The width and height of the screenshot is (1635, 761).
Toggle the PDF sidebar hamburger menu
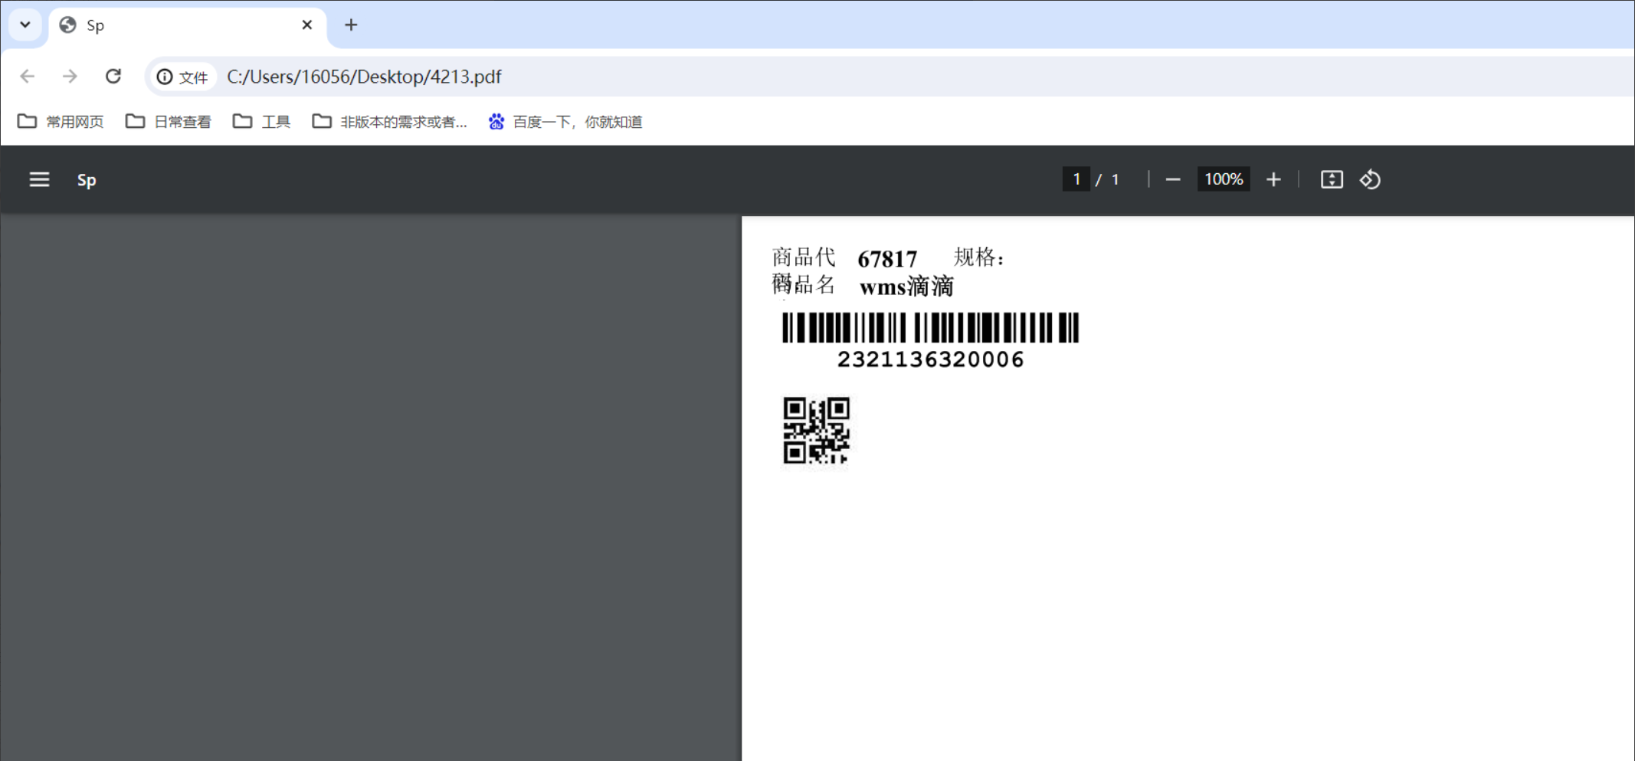[39, 179]
